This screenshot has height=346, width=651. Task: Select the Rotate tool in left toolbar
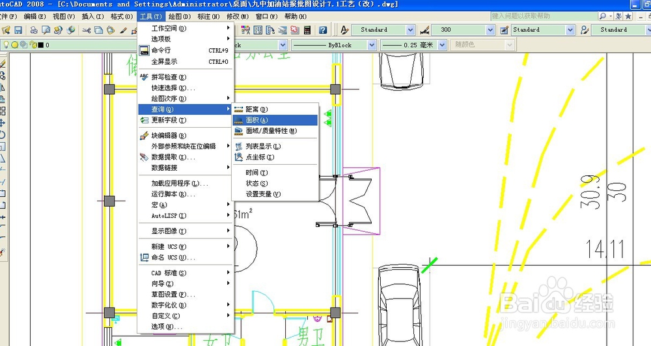tap(3, 135)
